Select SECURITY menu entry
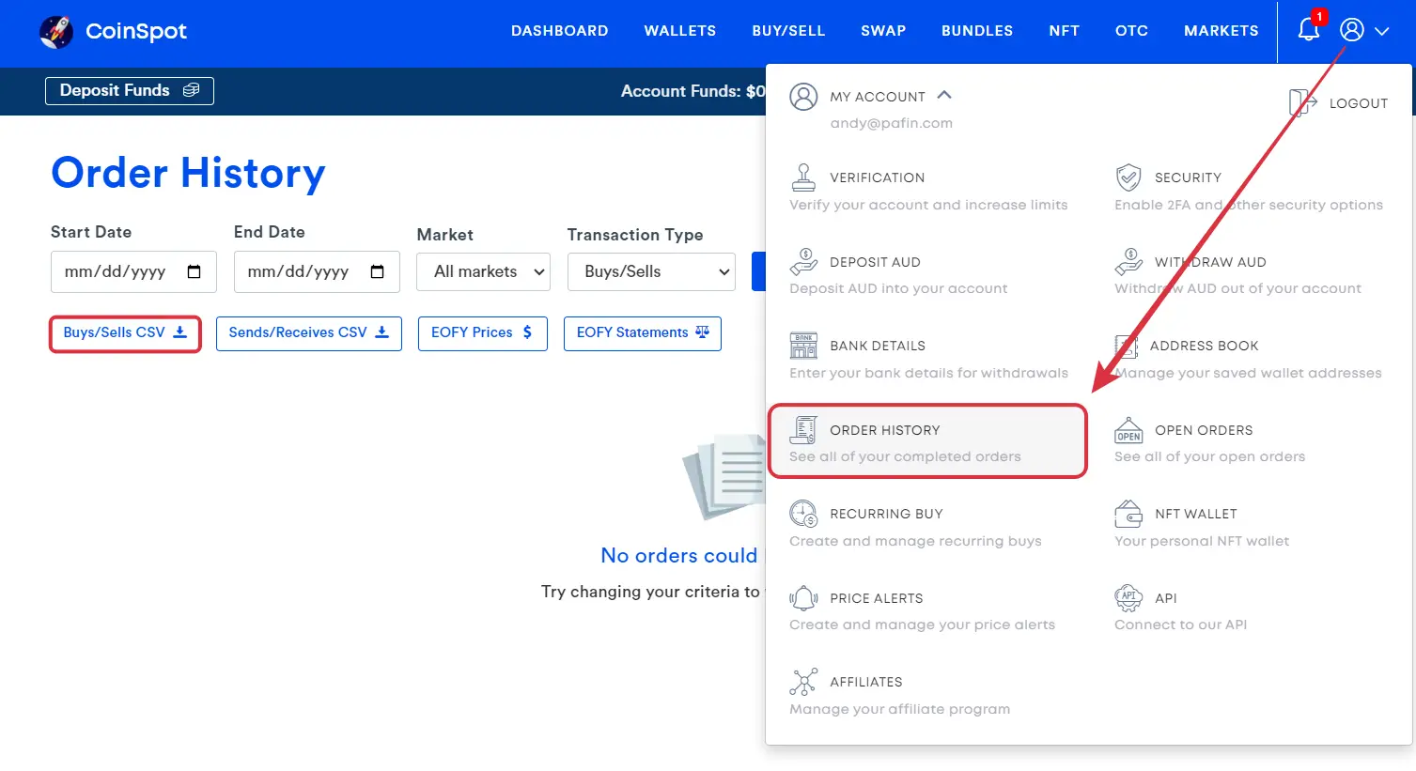This screenshot has height=771, width=1416. pos(1188,177)
